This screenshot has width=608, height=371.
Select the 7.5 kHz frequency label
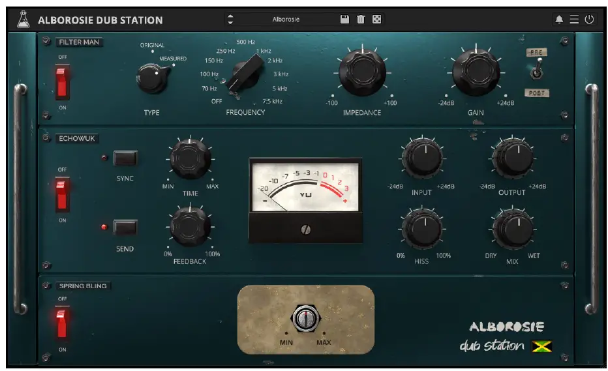272,101
